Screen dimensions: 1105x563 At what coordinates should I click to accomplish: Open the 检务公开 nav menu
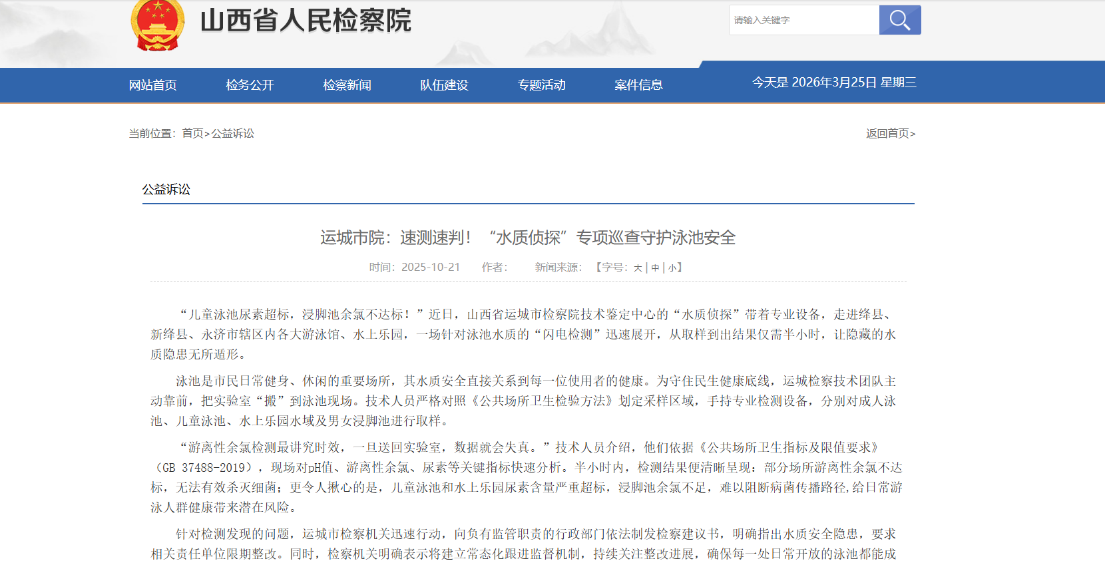coord(250,85)
